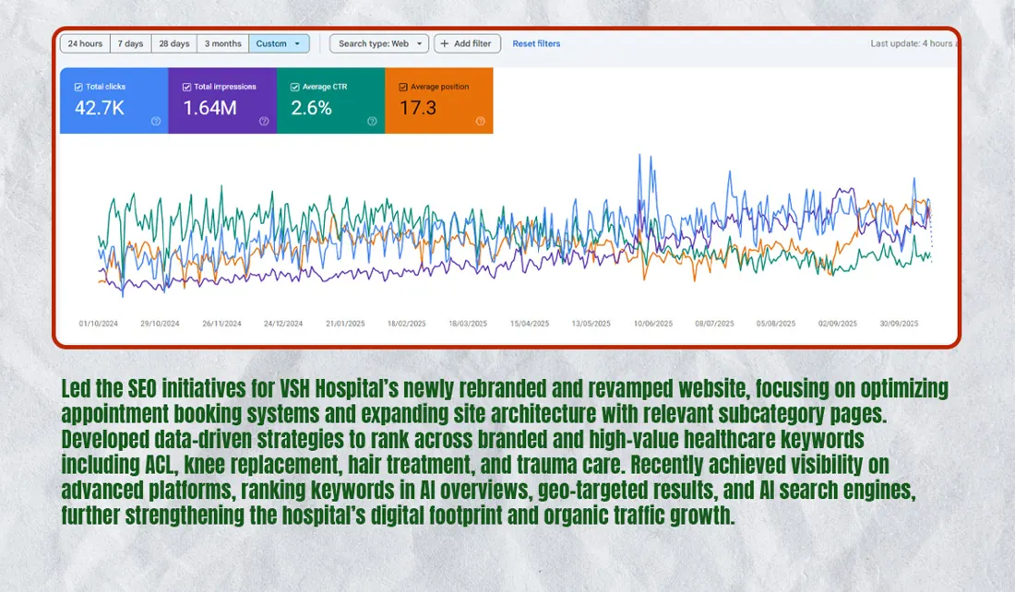Open help icon on Average CTR card
The width and height of the screenshot is (1015, 592).
pos(372,121)
